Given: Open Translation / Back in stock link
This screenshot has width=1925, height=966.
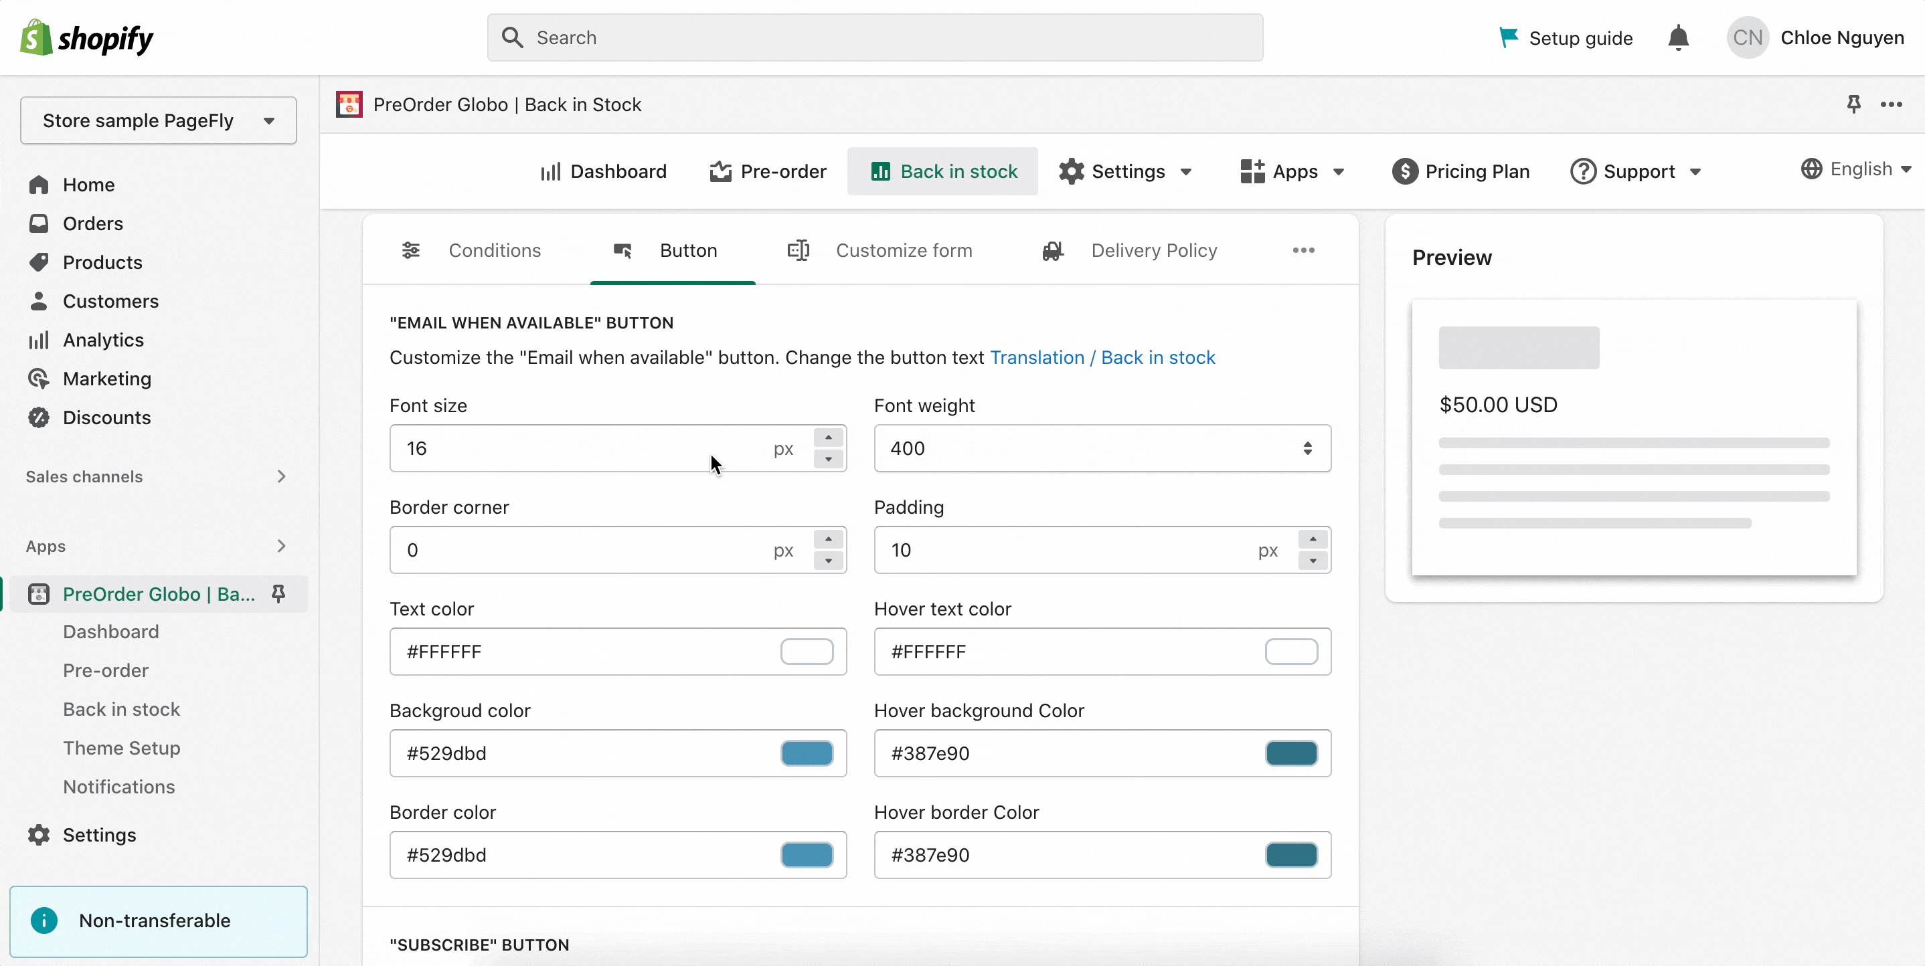Looking at the screenshot, I should click(x=1102, y=357).
